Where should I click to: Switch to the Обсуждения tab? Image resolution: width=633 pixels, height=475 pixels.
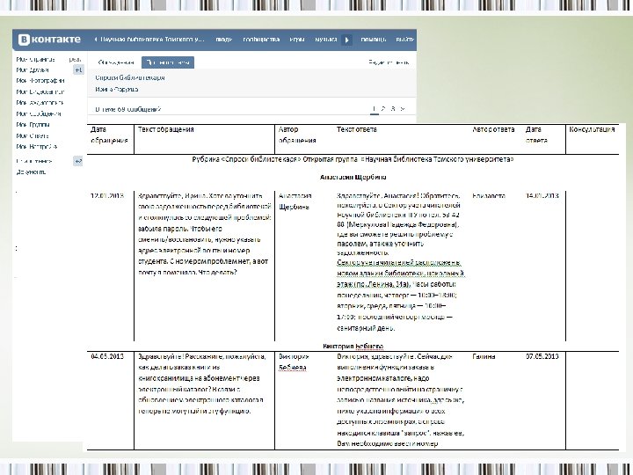116,62
